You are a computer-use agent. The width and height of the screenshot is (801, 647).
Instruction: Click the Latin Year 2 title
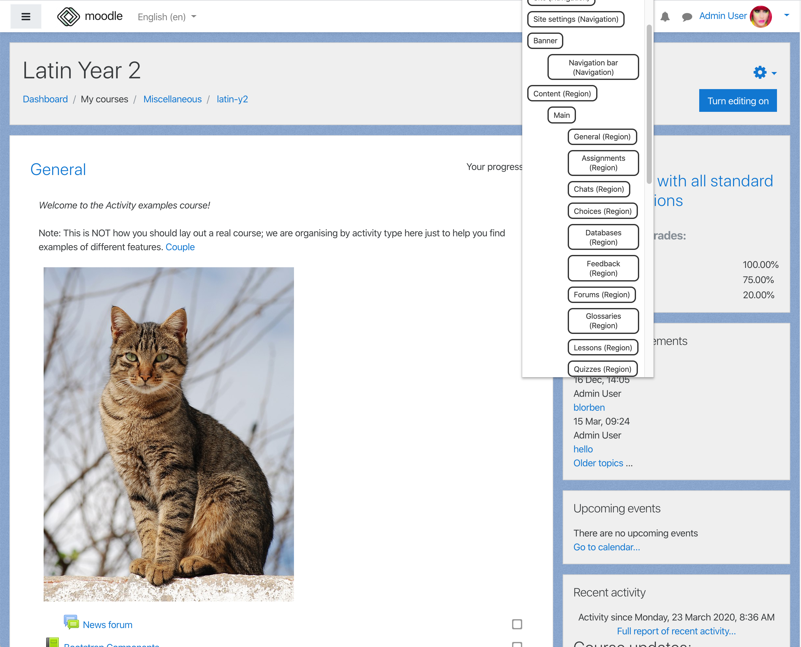pyautogui.click(x=82, y=70)
